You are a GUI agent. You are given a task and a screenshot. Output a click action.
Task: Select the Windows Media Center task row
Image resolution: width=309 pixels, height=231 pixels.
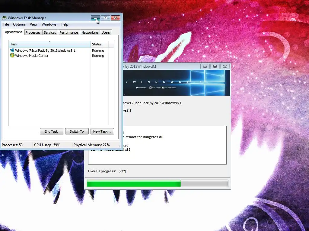tap(61, 56)
